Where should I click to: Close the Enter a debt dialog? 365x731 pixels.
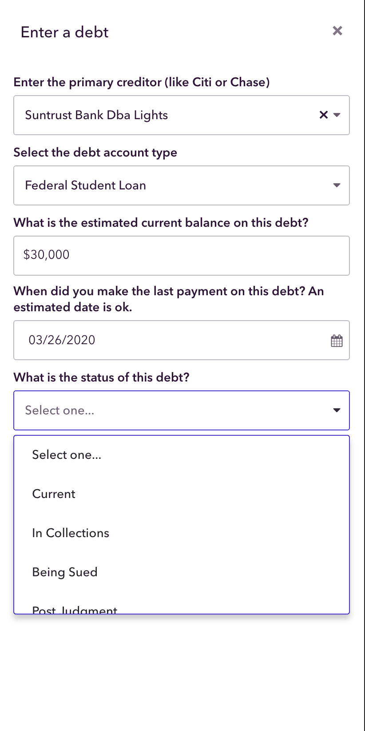(337, 31)
